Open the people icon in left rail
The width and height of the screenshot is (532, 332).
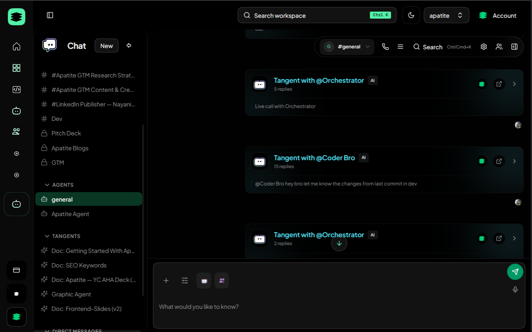[17, 132]
